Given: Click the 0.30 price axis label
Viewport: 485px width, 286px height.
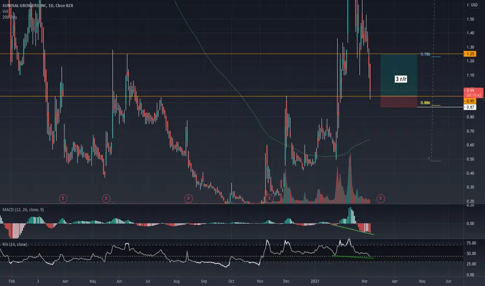Looking at the screenshot, I should click(470, 187).
